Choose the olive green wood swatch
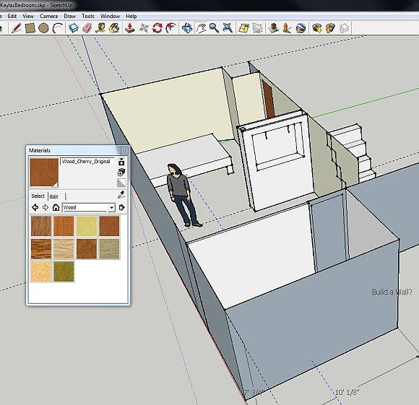 (64, 271)
